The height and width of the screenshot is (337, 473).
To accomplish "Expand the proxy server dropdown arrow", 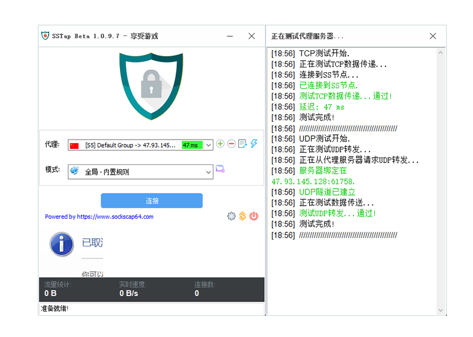I will tap(208, 145).
